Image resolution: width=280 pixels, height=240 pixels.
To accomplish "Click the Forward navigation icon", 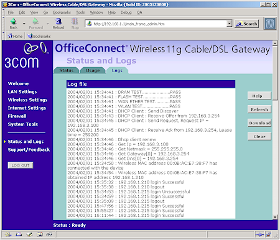I will tap(36, 24).
